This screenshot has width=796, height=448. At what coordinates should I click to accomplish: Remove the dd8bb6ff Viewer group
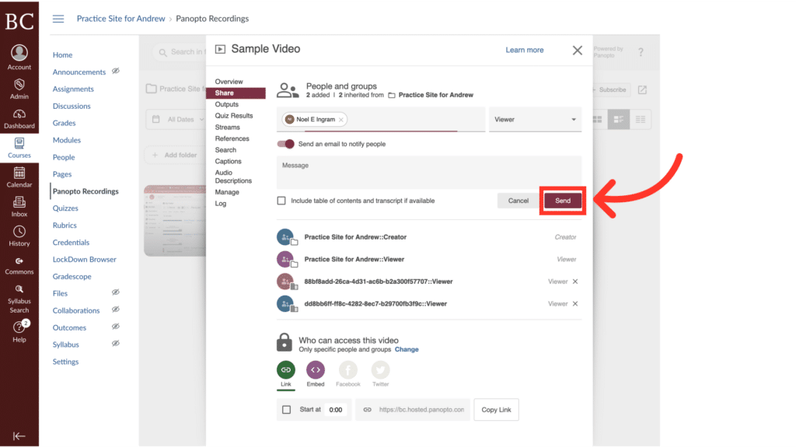(575, 304)
